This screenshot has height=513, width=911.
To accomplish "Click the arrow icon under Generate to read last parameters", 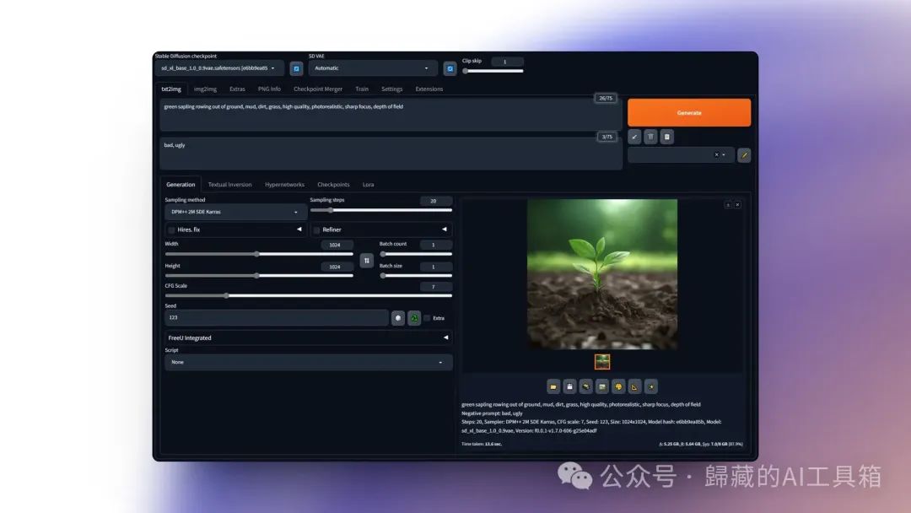I will (634, 138).
